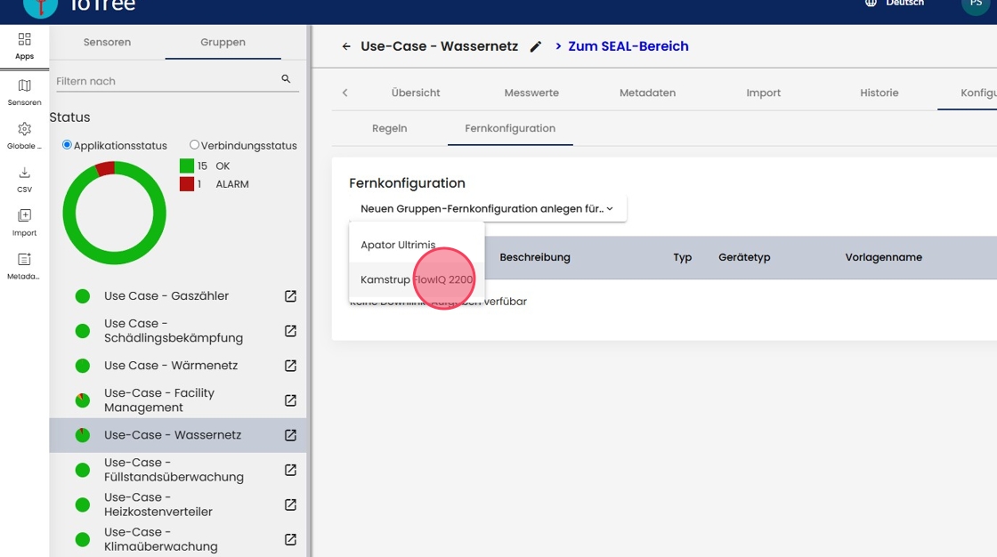Switch to the Gruppen tab
The height and width of the screenshot is (557, 997).
[x=223, y=42]
